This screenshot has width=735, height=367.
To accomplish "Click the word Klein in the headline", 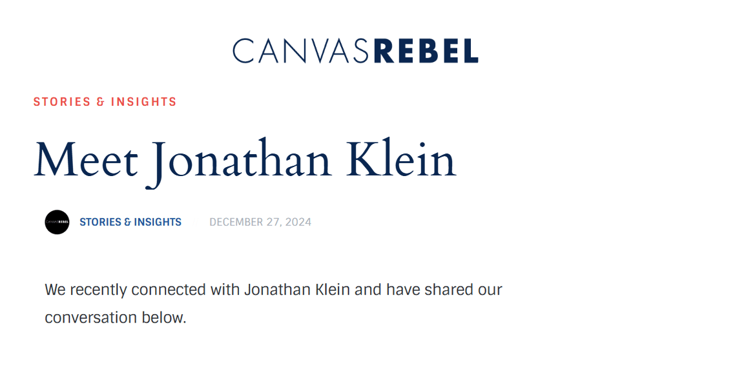I will 401,159.
